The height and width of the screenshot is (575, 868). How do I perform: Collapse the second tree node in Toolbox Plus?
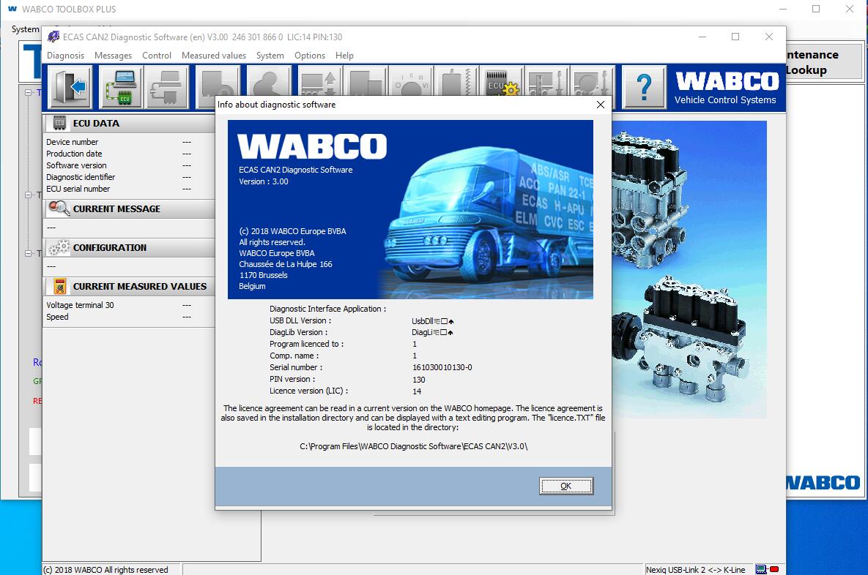tap(28, 195)
